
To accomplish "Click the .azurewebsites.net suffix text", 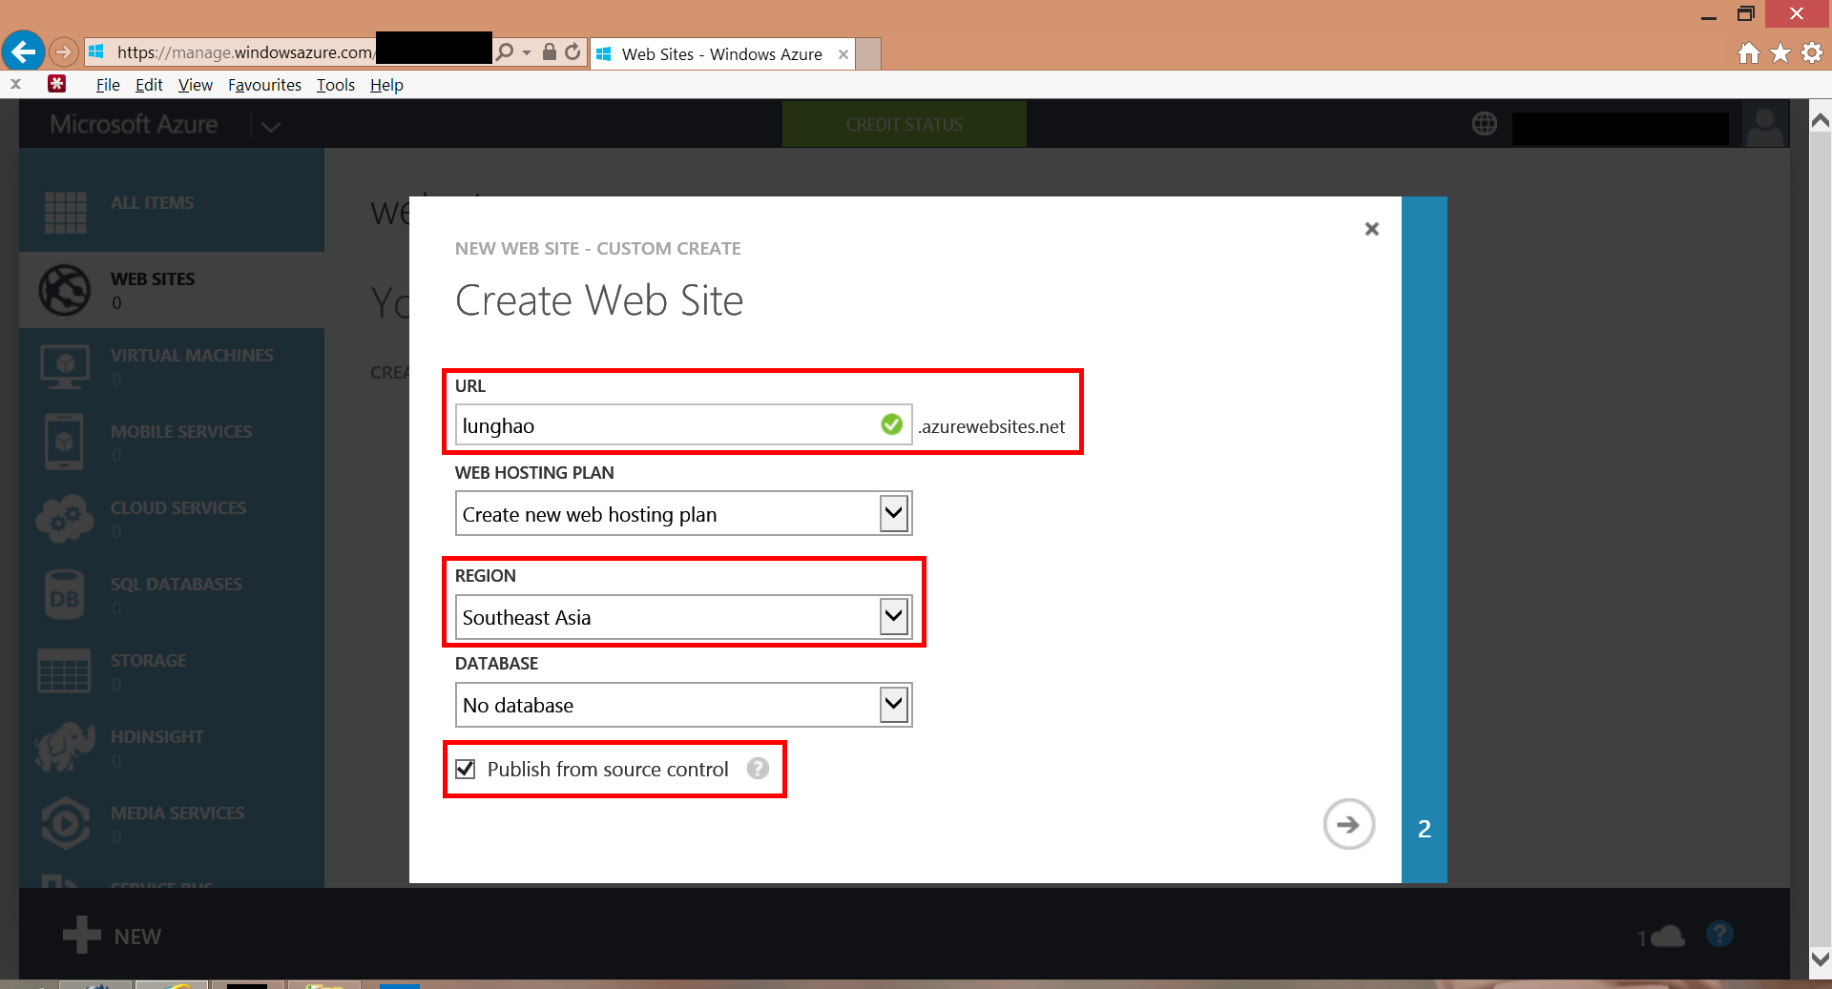I will pyautogui.click(x=991, y=426).
